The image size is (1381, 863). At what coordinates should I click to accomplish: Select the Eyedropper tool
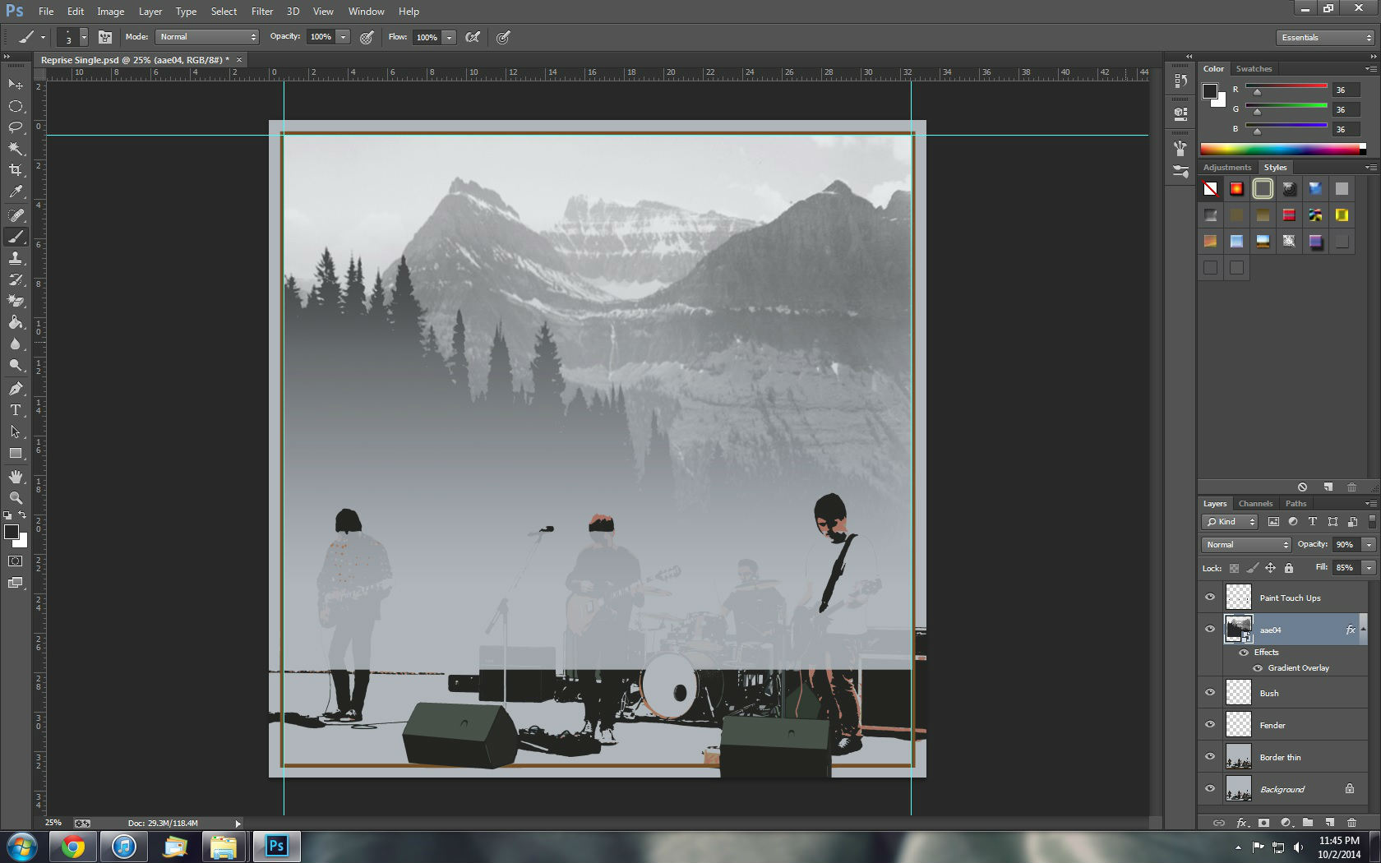[x=16, y=192]
